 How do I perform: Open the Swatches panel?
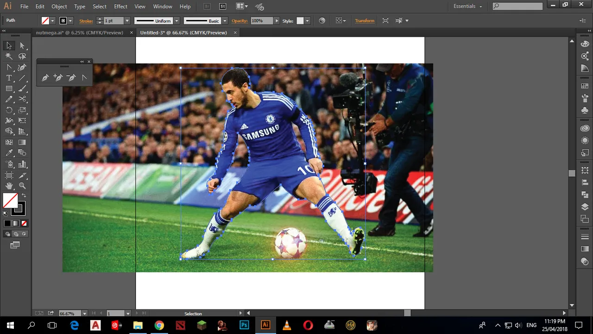coord(585,86)
